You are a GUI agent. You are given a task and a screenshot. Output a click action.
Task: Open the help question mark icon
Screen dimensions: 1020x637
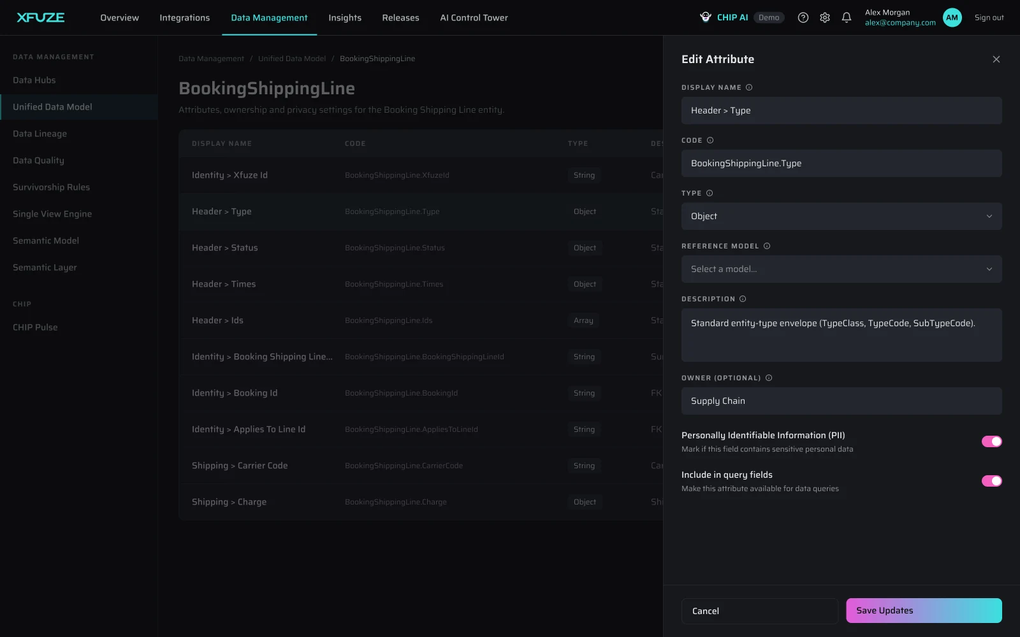pyautogui.click(x=803, y=18)
